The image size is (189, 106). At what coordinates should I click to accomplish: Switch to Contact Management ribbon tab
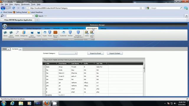(x=34, y=29)
